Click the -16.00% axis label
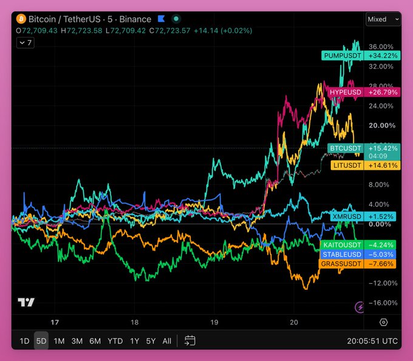This screenshot has height=361, width=413. click(x=383, y=303)
